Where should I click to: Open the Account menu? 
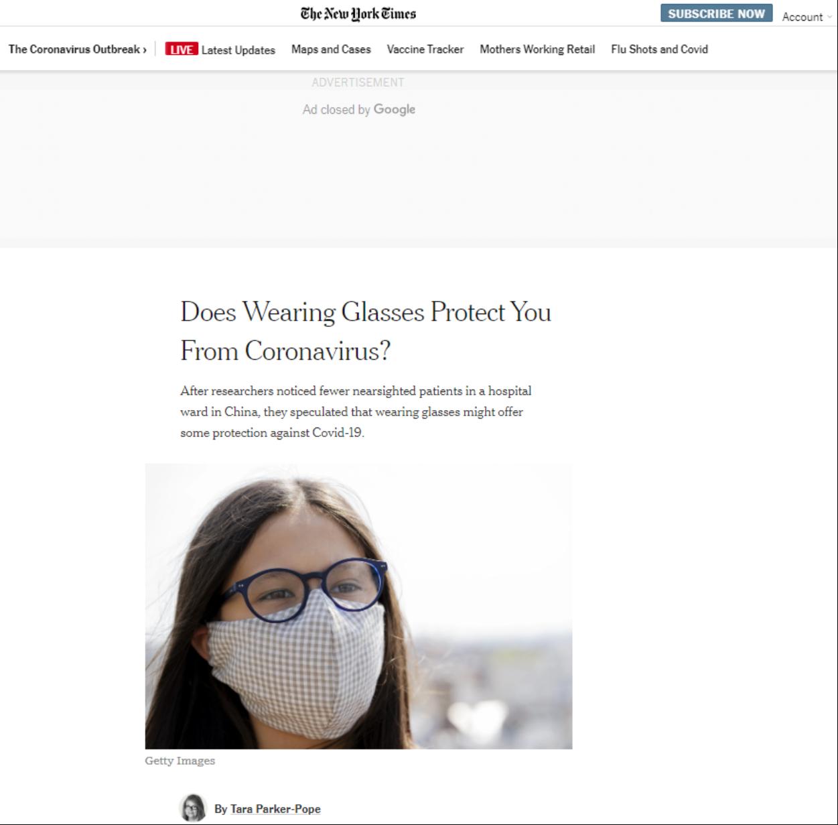[x=802, y=17]
